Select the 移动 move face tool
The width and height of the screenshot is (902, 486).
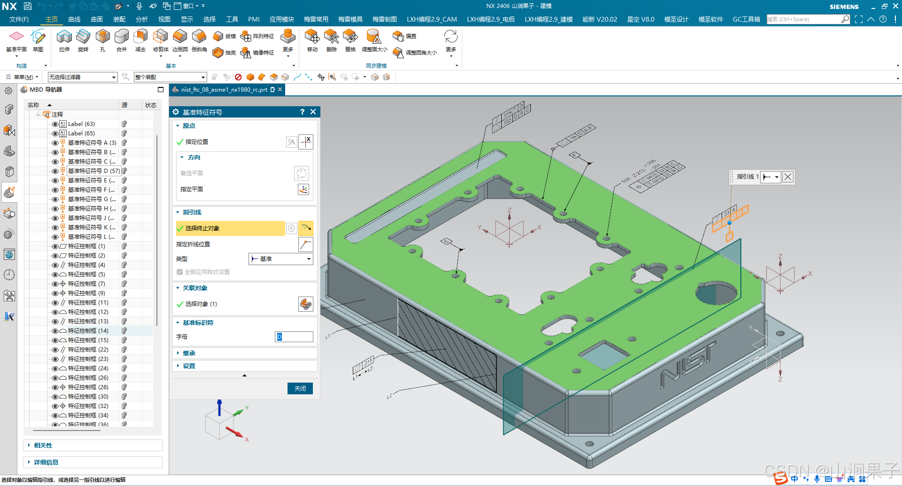click(312, 40)
